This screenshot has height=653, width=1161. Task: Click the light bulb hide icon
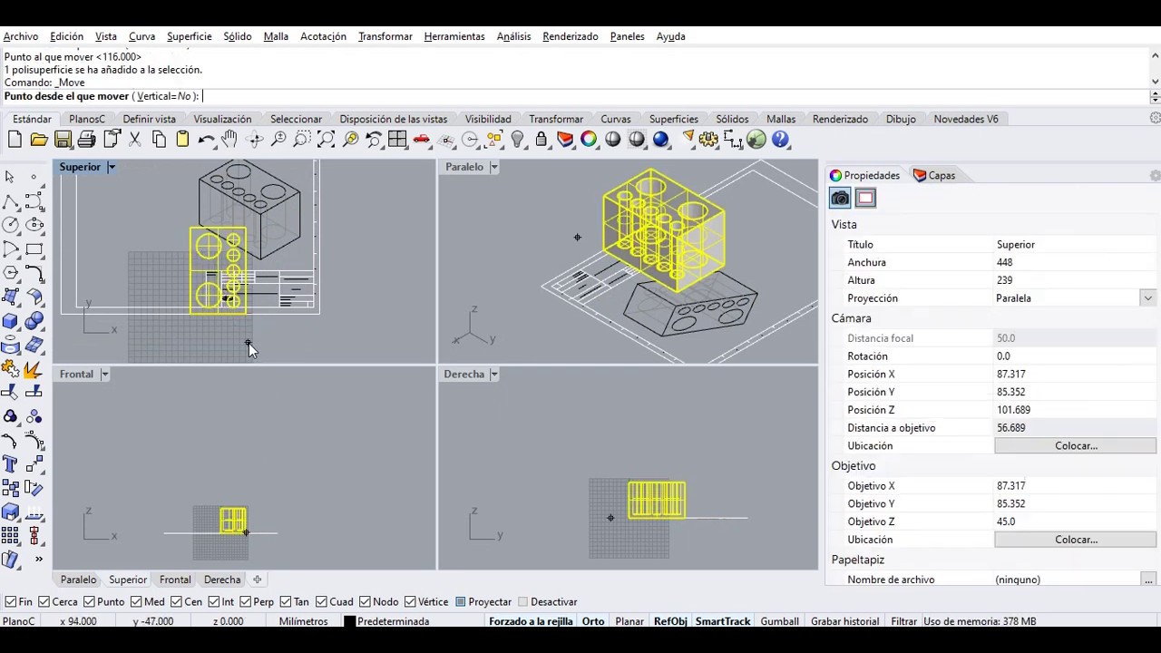point(517,140)
